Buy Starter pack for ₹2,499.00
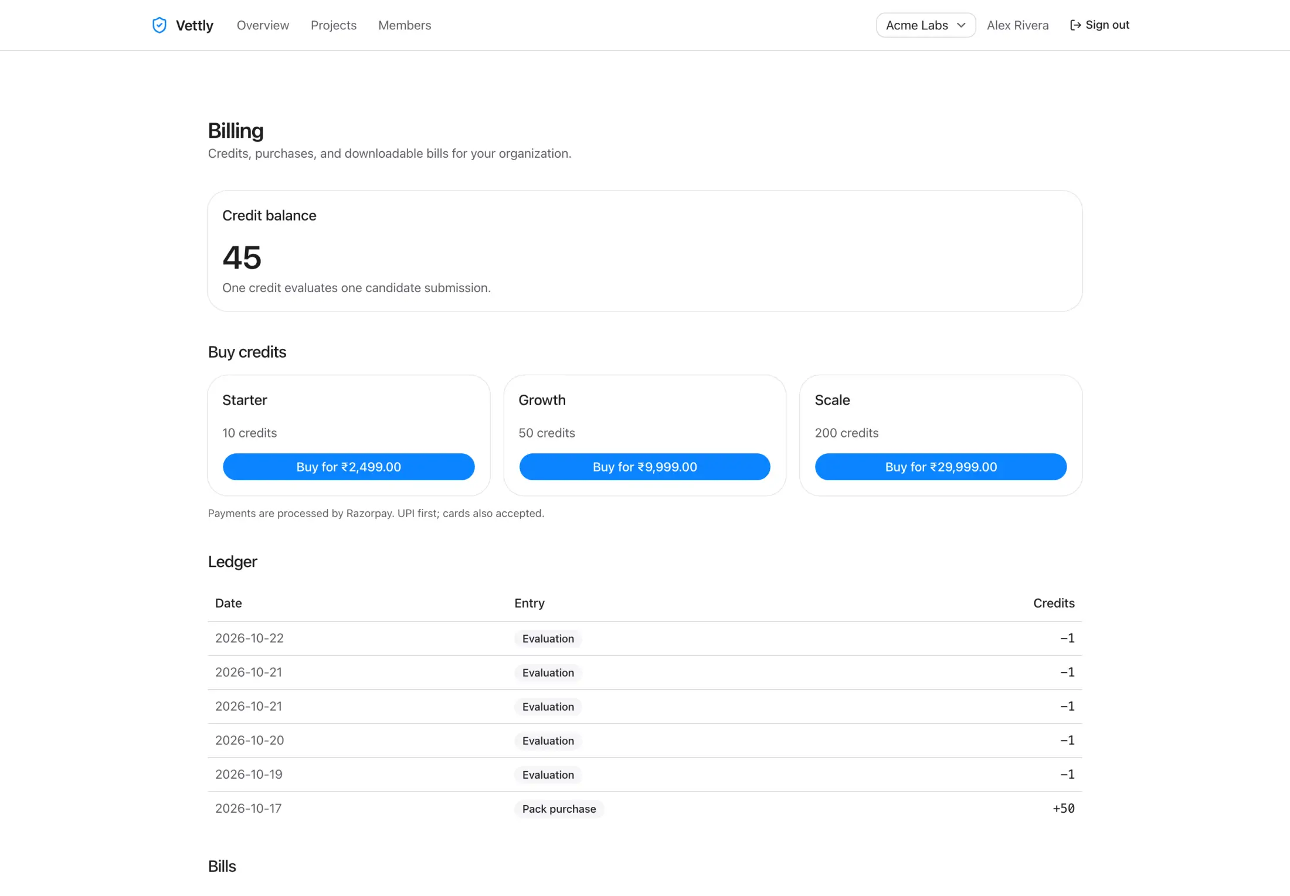 coord(349,467)
